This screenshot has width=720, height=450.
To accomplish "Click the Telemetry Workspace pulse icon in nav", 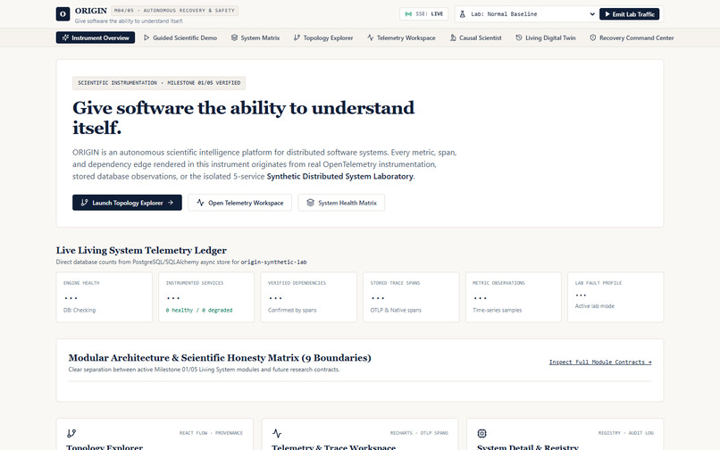I will click(x=370, y=37).
